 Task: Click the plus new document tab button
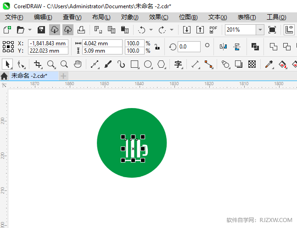[63, 76]
